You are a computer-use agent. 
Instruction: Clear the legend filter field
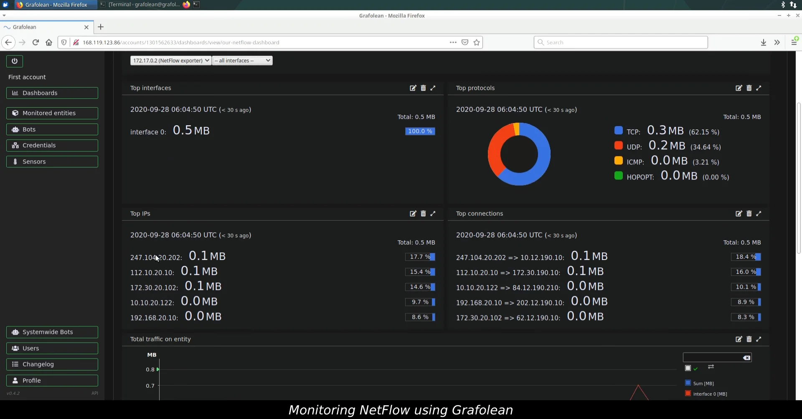[x=746, y=358]
